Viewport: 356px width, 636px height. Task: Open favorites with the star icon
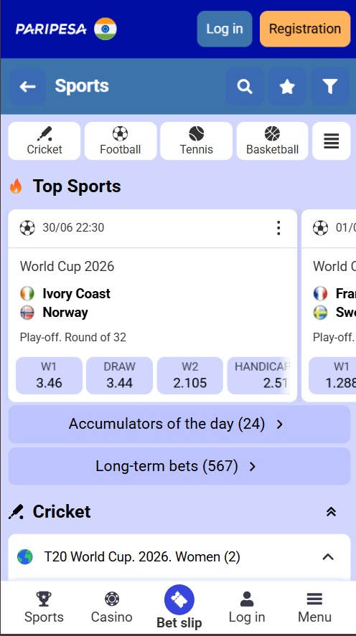click(x=287, y=86)
